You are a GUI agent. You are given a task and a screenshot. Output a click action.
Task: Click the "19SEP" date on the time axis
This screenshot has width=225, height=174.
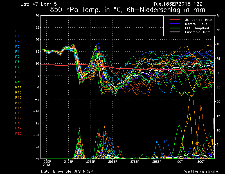pyautogui.click(x=46, y=162)
